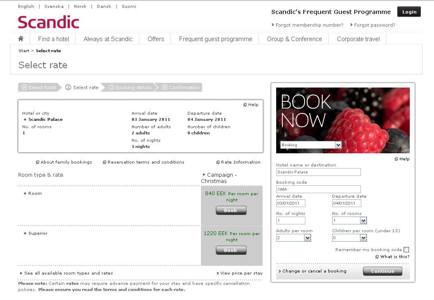
Task: Click the 840 EEK per room price text
Action: click(x=232, y=196)
